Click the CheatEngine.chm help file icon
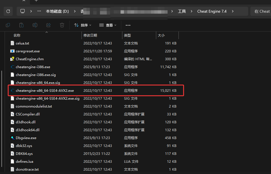The image size is (271, 174). (x=12, y=59)
